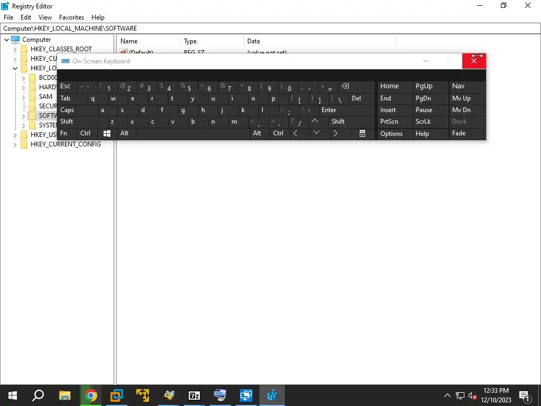The height and width of the screenshot is (406, 541).
Task: Click the remote desktop taskbar icon
Action: click(x=246, y=395)
